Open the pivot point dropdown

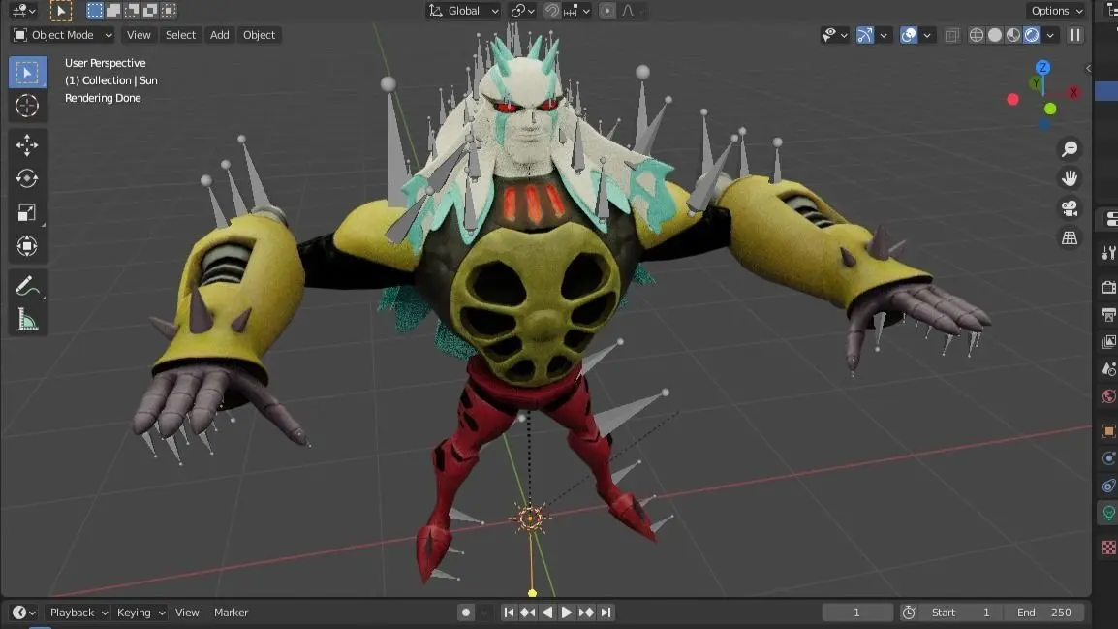(522, 11)
